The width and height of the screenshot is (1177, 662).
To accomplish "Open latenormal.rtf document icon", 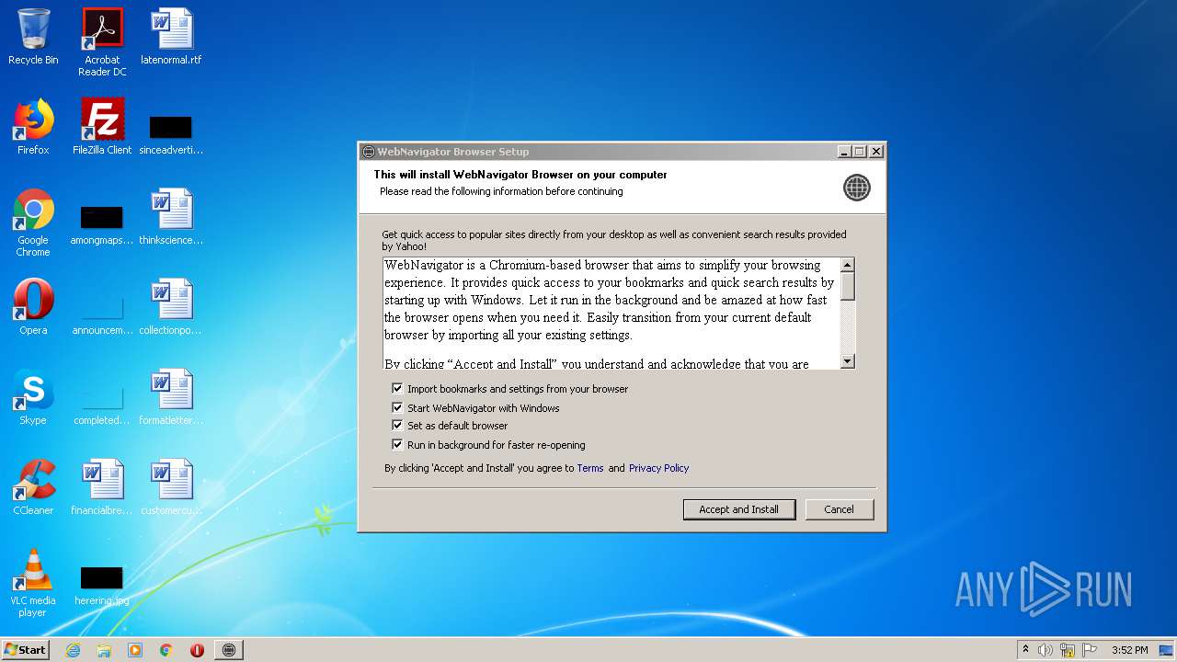I will [x=171, y=37].
